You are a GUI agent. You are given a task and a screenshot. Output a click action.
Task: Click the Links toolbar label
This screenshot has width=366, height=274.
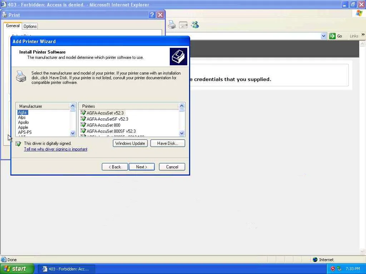pyautogui.click(x=354, y=36)
